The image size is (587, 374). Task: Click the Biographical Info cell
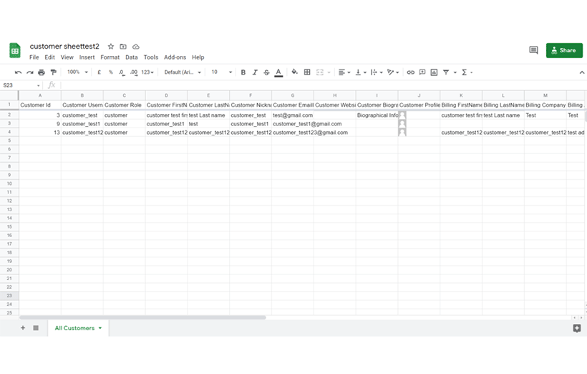click(x=377, y=115)
